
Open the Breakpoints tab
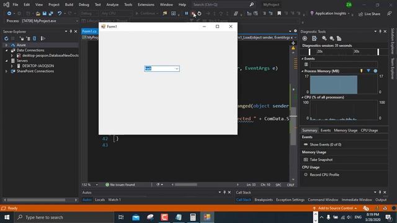click(264, 199)
